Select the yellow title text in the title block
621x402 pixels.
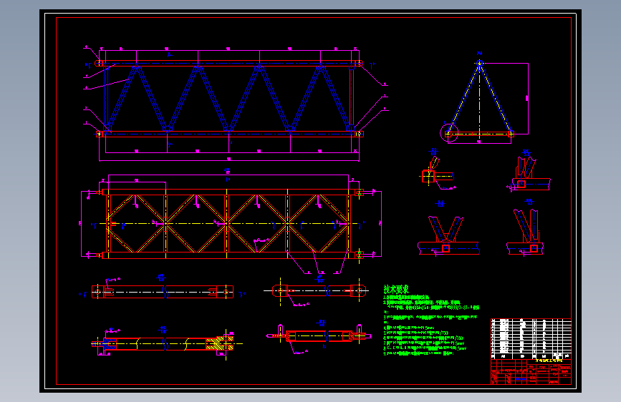pos(549,361)
